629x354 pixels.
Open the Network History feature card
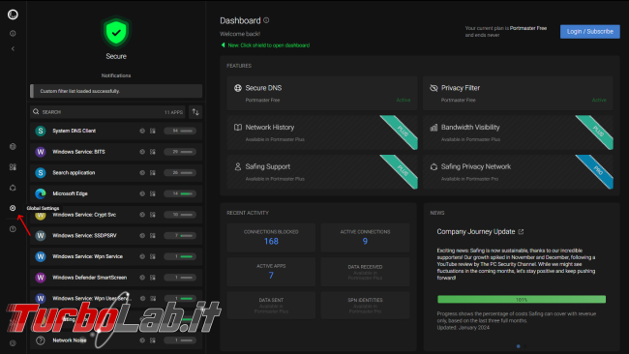point(322,133)
